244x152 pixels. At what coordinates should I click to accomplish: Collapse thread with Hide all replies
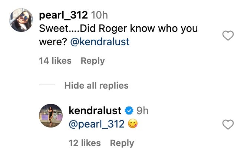click(x=96, y=86)
